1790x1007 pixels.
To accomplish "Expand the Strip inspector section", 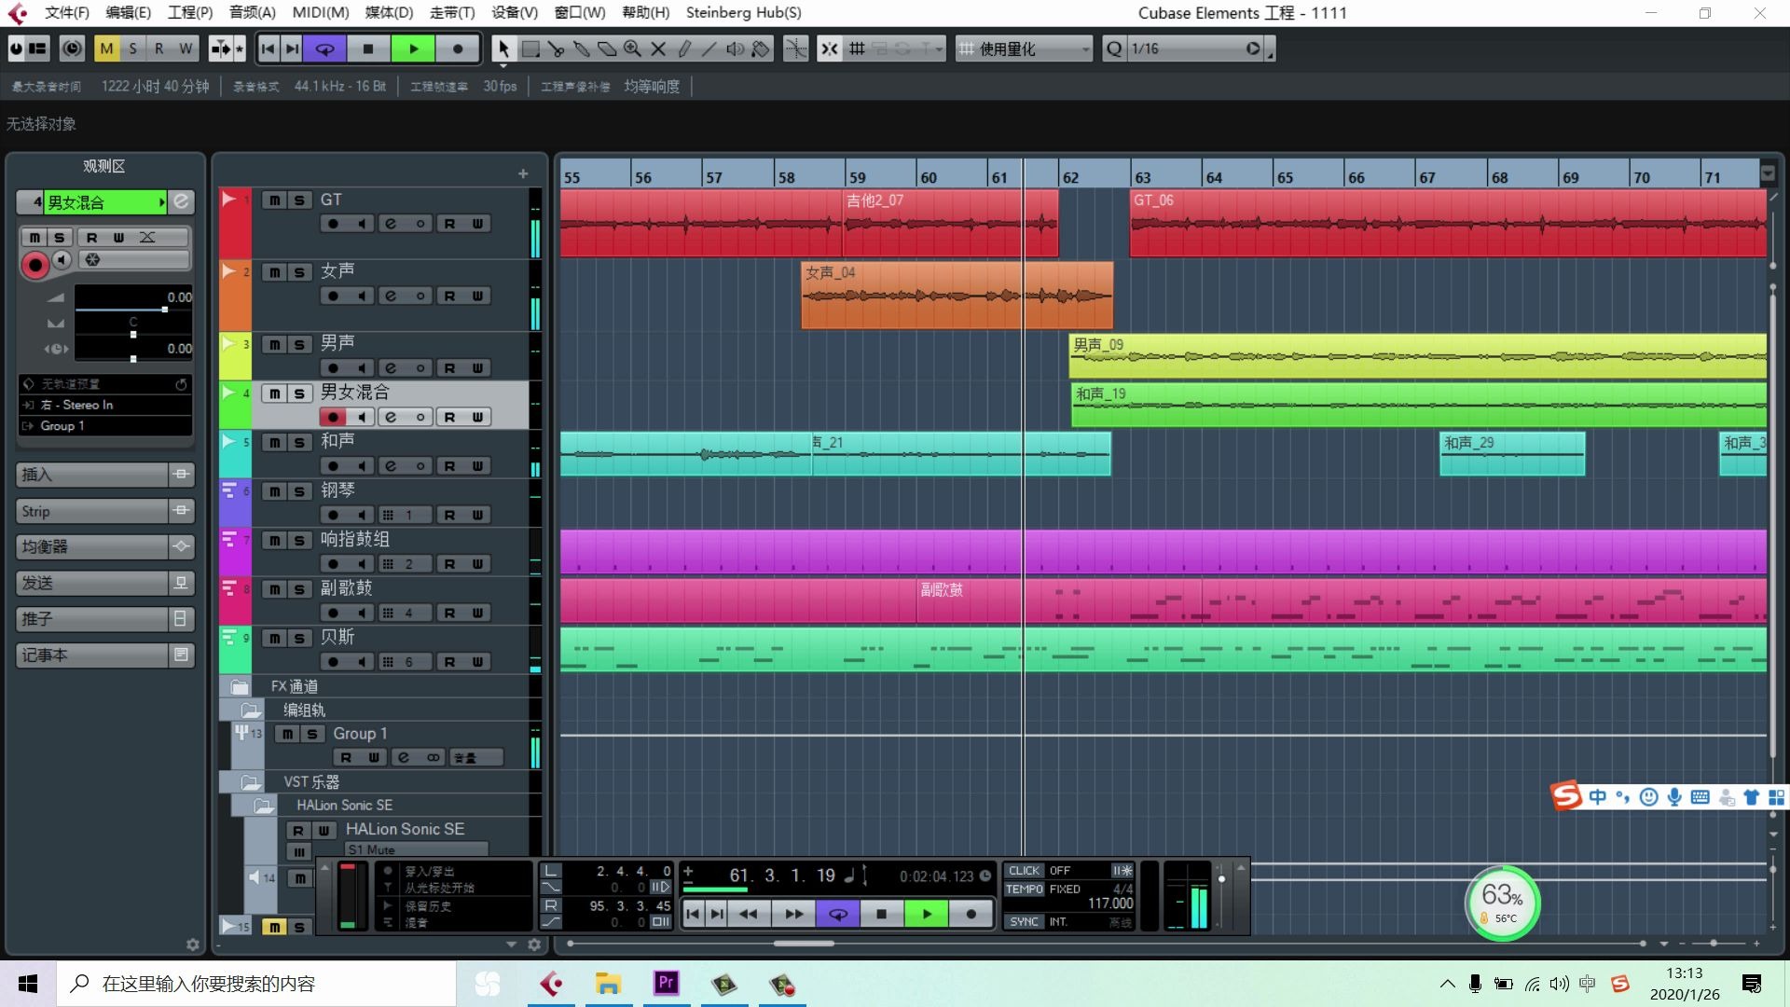I will pyautogui.click(x=104, y=511).
